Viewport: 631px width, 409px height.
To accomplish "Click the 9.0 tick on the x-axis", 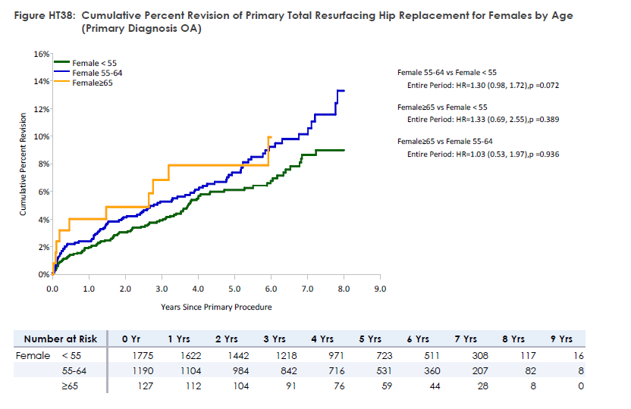I will [381, 289].
